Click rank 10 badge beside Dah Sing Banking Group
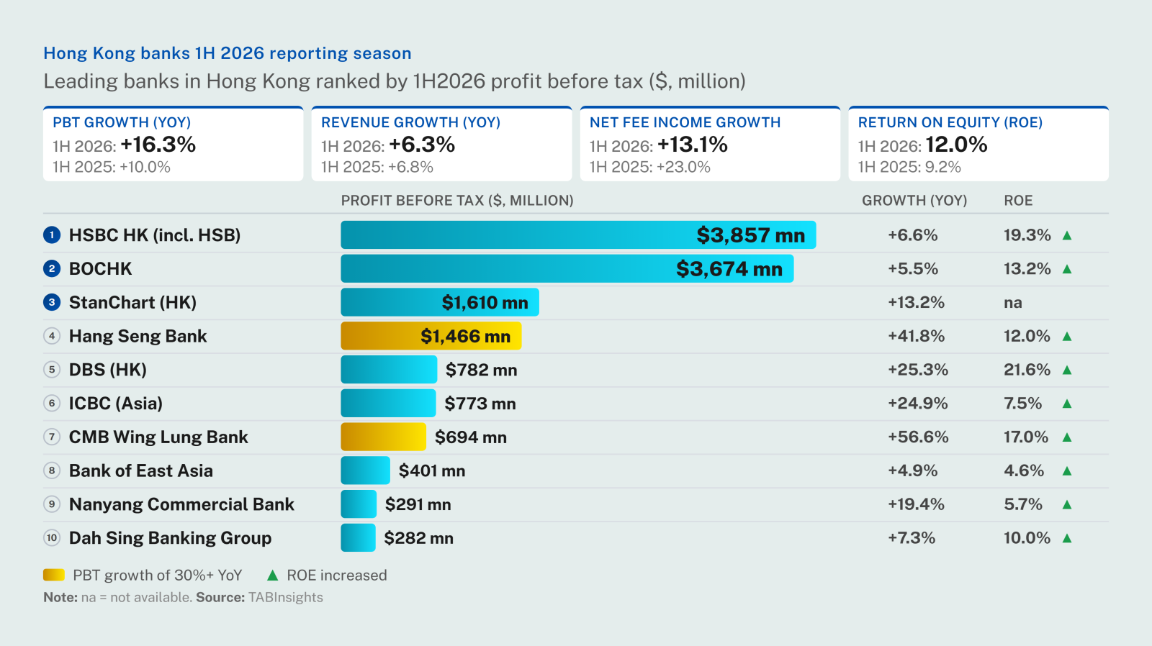This screenshot has width=1152, height=646. pyautogui.click(x=52, y=538)
